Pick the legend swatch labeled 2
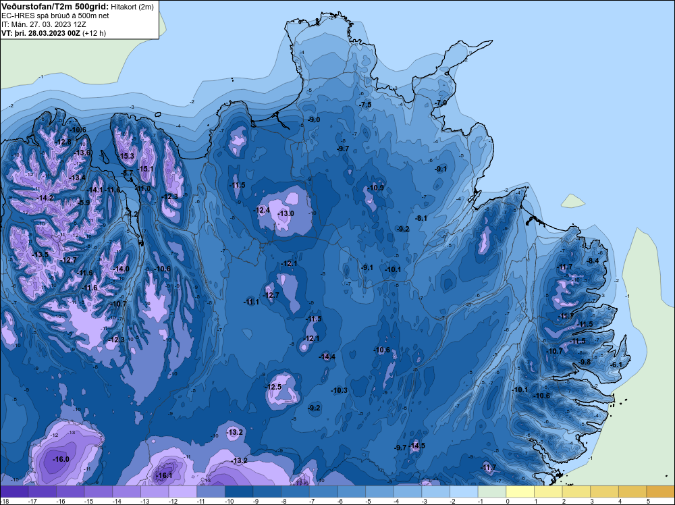The width and height of the screenshot is (675, 505). [576, 491]
